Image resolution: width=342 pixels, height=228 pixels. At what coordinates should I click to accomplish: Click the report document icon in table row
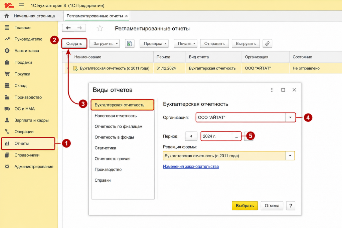point(75,68)
